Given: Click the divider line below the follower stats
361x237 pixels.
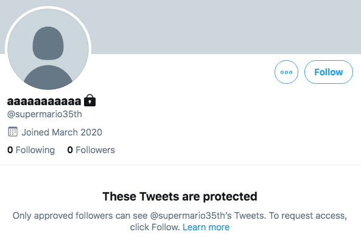Looking at the screenshot, I should pyautogui.click(x=180, y=165).
